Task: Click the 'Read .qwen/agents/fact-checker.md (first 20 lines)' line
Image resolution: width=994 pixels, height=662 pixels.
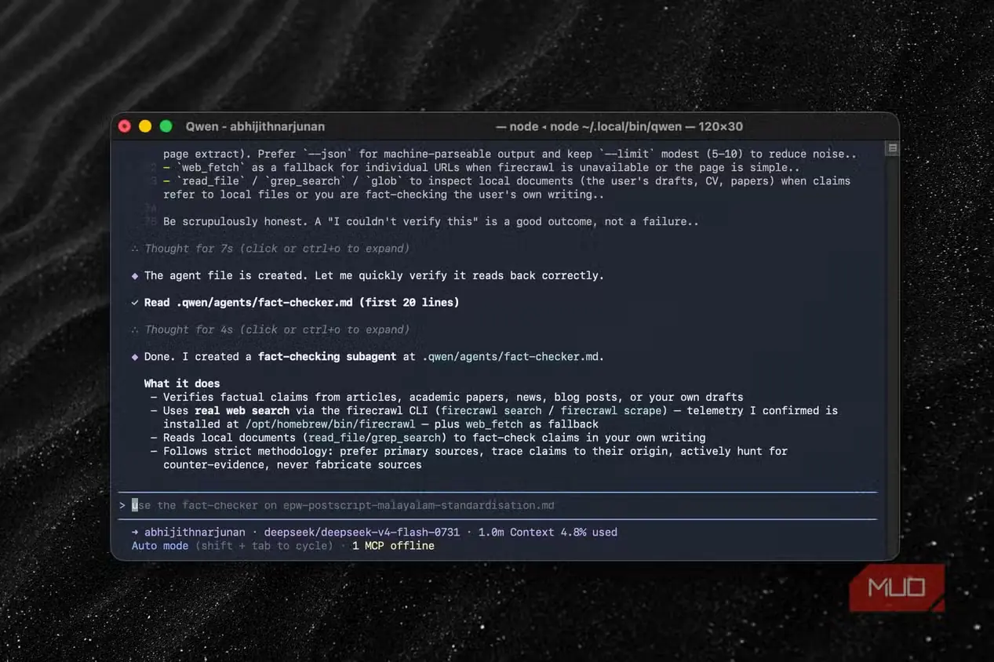Action: tap(301, 302)
